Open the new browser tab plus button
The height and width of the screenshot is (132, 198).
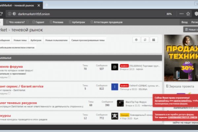(x=47, y=5)
